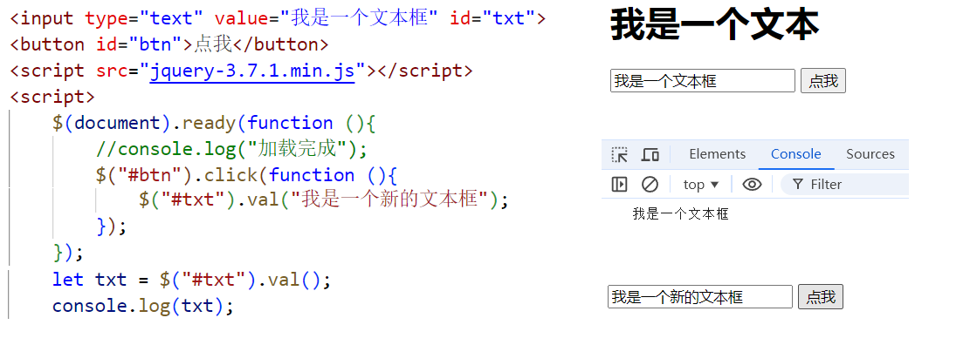Toggle the device toolbar icon
The height and width of the screenshot is (345, 970).
tap(650, 154)
